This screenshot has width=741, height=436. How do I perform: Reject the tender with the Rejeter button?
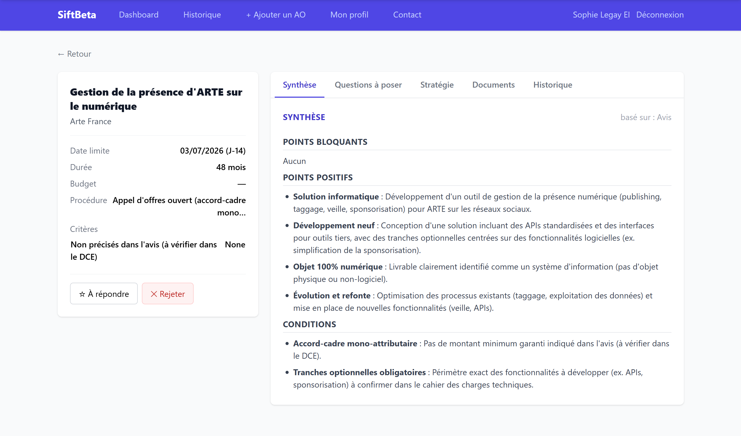point(168,294)
